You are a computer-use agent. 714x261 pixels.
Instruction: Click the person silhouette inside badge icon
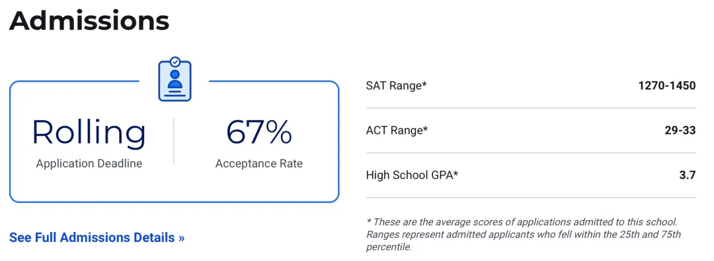tap(175, 80)
